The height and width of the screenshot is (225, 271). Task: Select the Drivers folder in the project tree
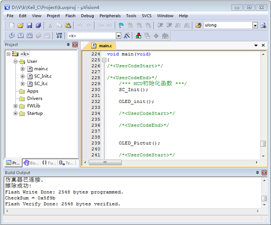click(35, 99)
